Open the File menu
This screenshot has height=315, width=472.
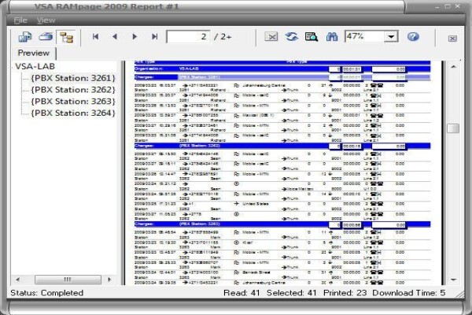(x=20, y=20)
